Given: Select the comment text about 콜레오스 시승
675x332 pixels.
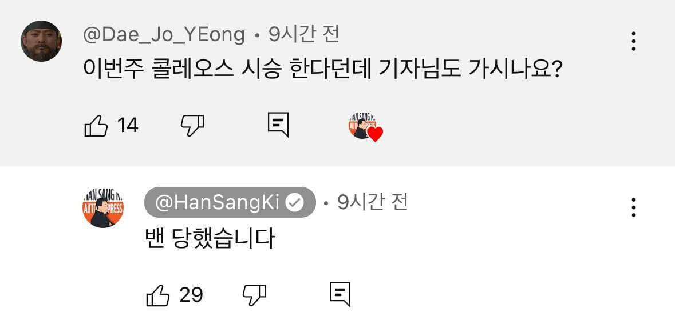Looking at the screenshot, I should point(323,70).
